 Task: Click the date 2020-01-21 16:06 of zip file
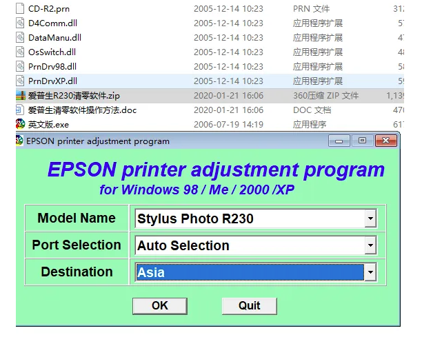(229, 96)
